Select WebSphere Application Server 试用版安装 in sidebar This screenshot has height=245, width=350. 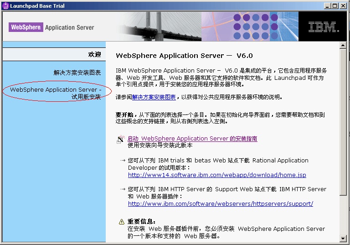(x=56, y=93)
